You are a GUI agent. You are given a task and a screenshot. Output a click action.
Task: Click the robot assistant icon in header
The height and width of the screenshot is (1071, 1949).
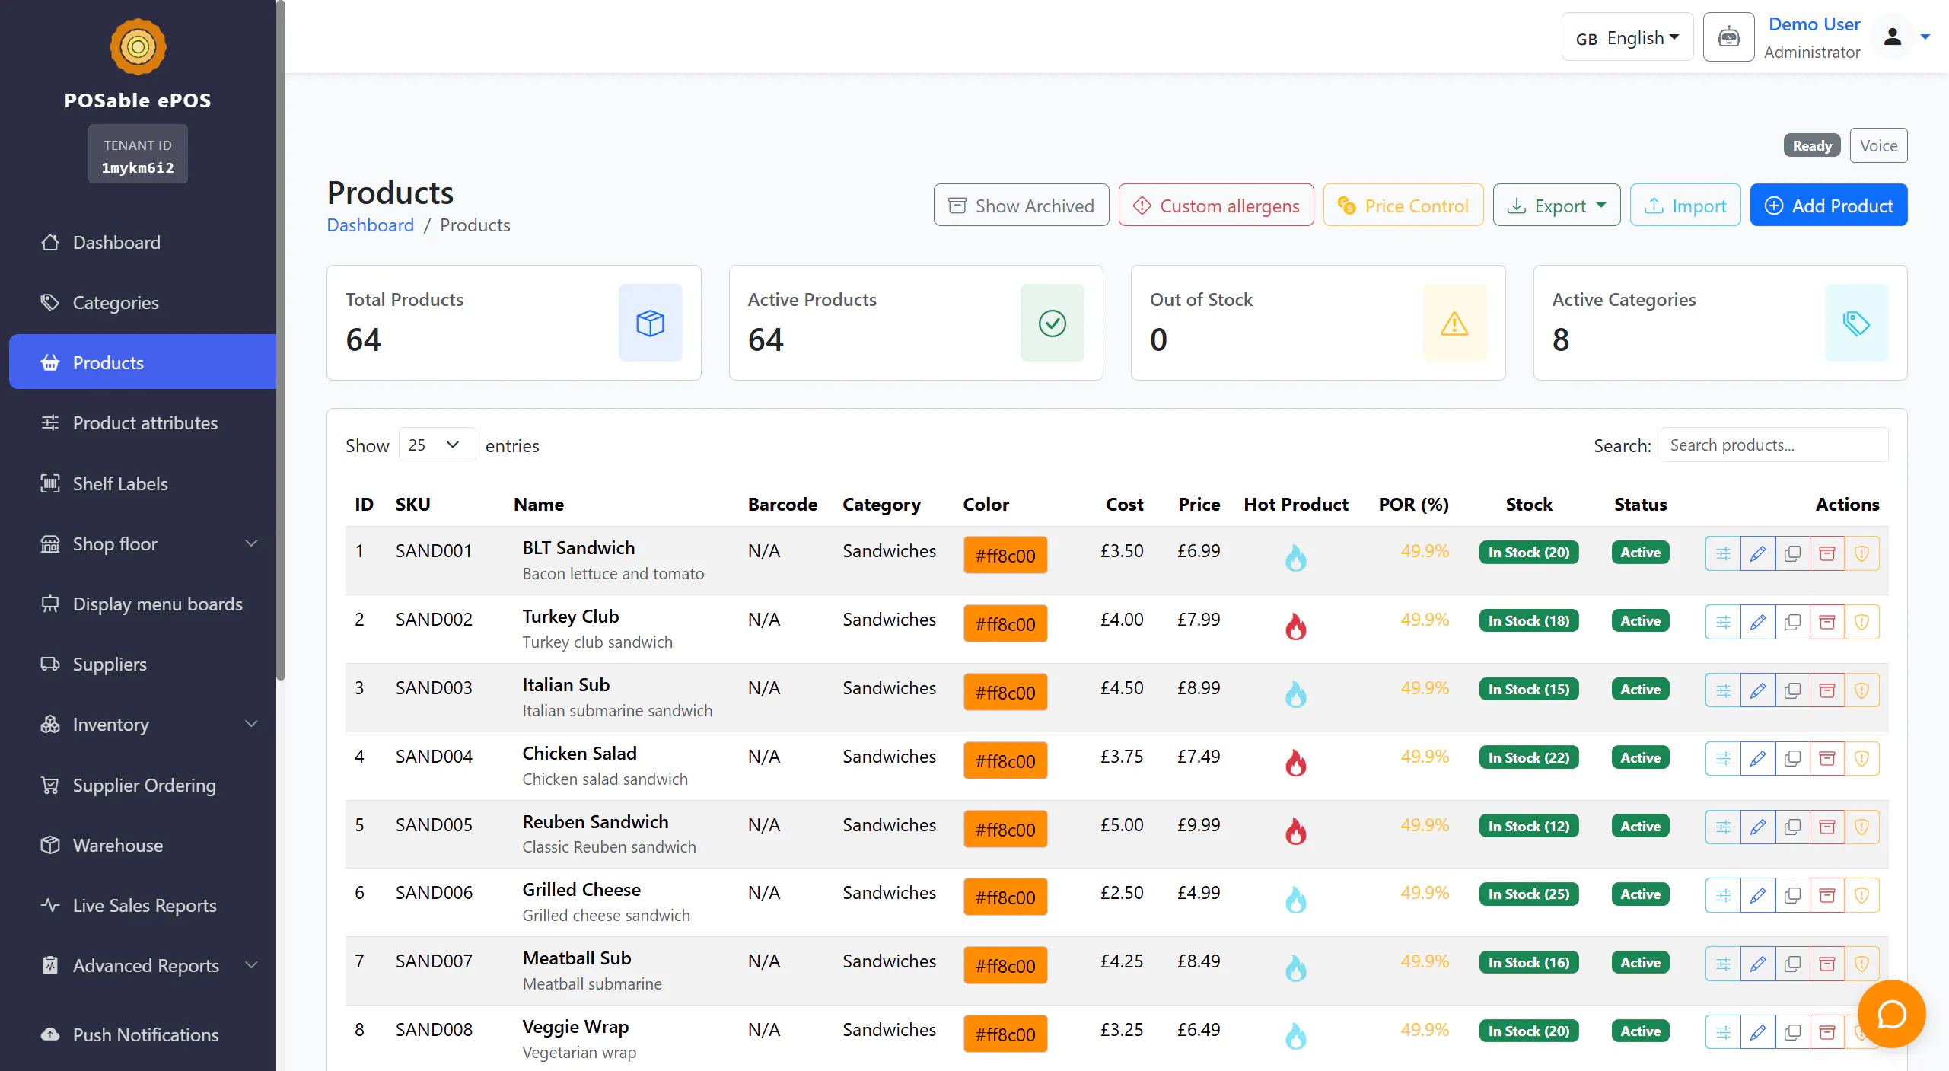[x=1728, y=37]
